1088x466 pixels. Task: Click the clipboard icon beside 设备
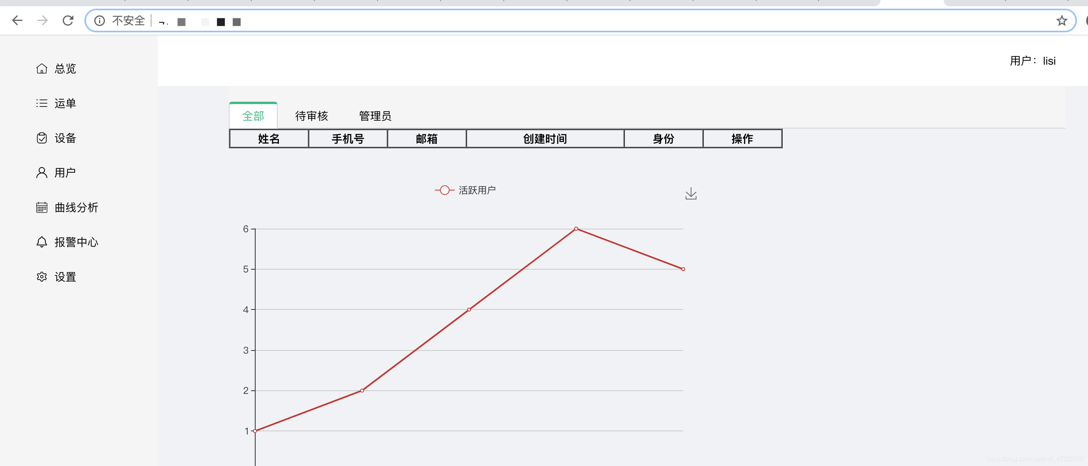(42, 138)
